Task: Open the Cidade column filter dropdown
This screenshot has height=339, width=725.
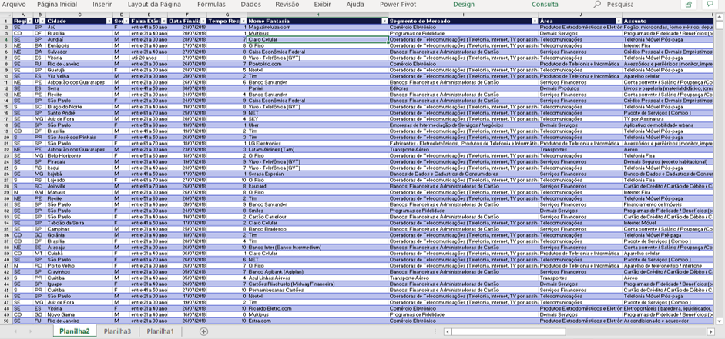Action: [x=109, y=22]
